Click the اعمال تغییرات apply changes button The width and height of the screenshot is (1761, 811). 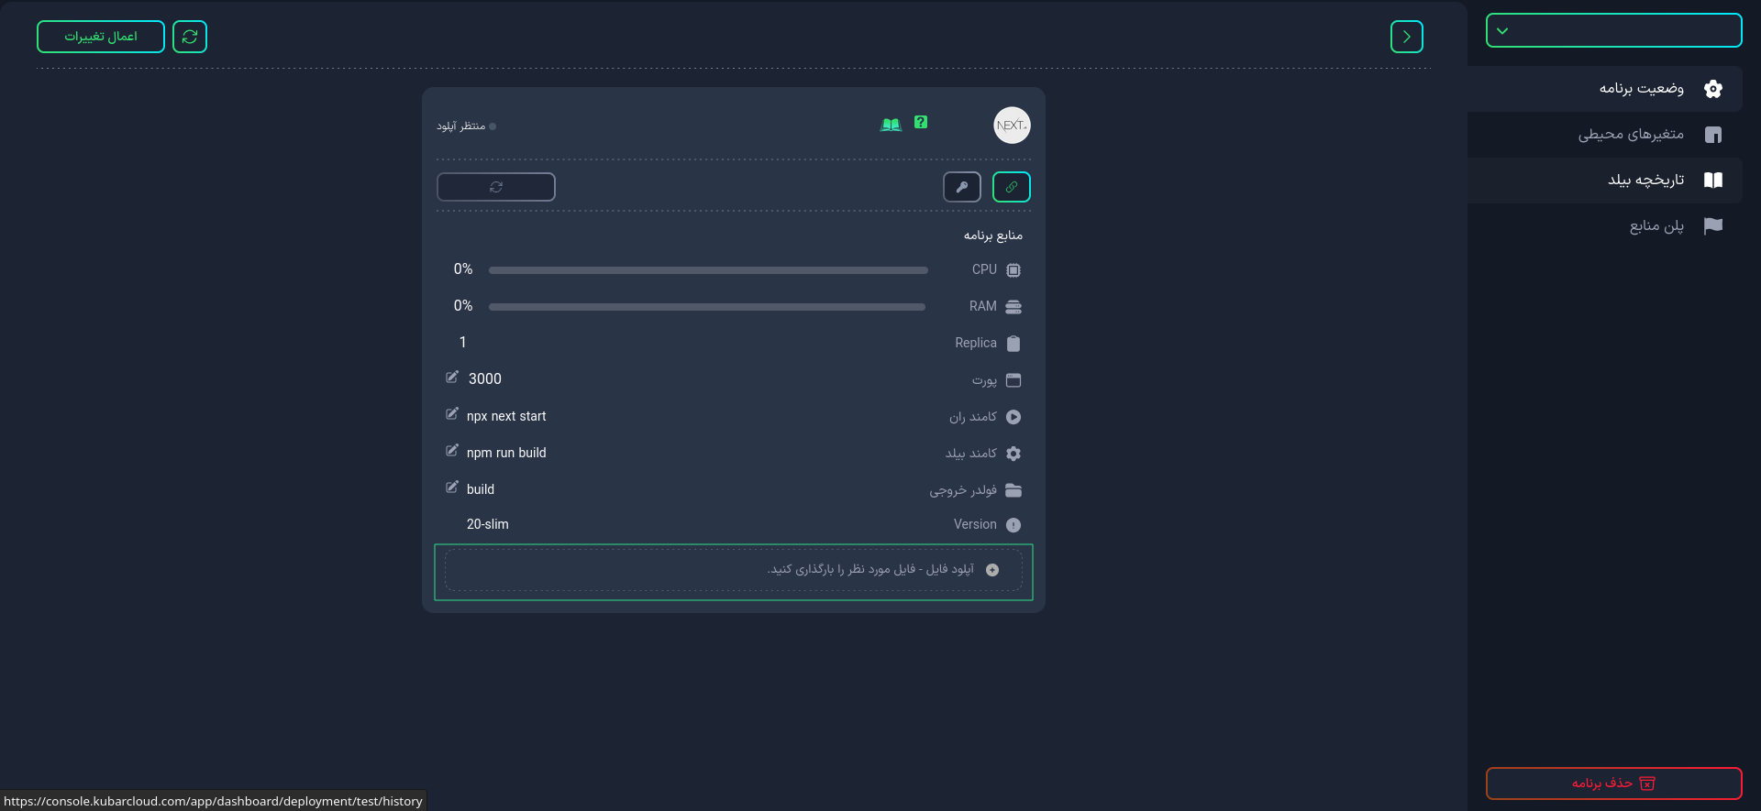[101, 37]
